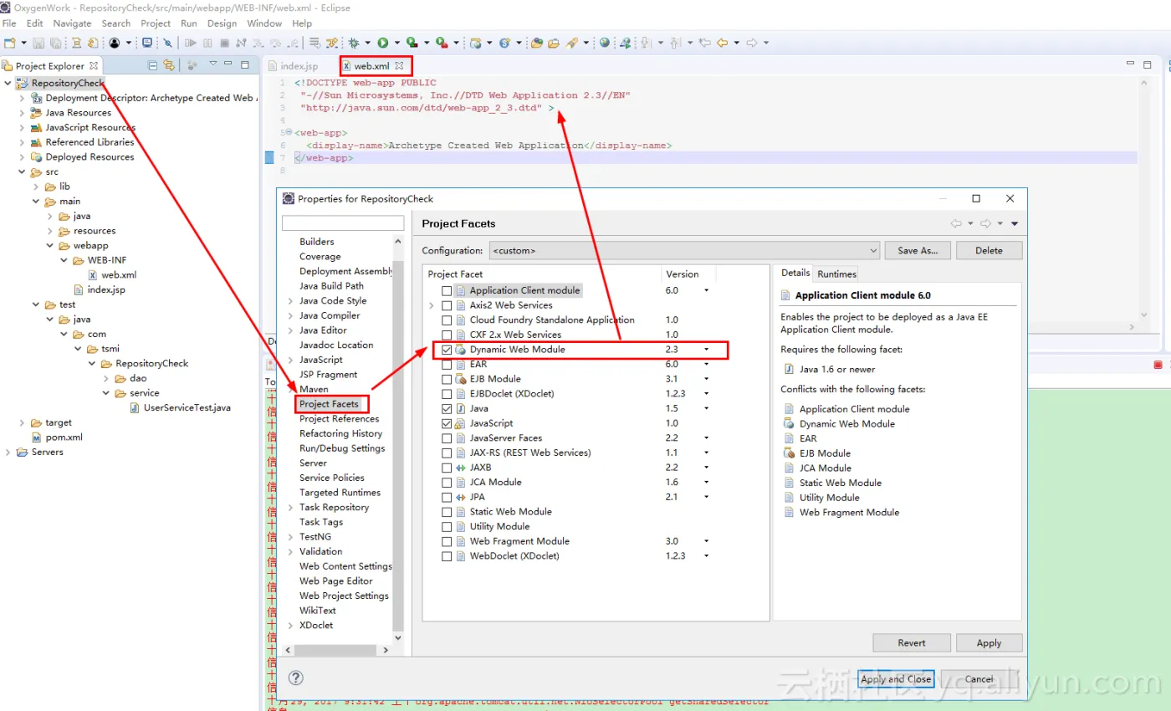Expand the target folder
This screenshot has height=711, width=1171.
pyautogui.click(x=23, y=423)
